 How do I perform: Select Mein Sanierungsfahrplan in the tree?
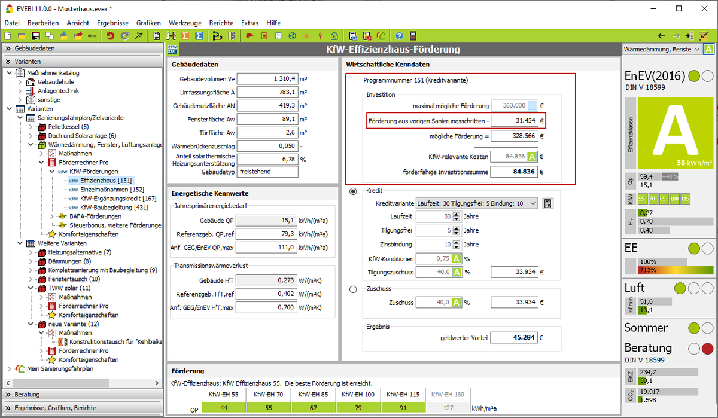pyautogui.click(x=60, y=369)
